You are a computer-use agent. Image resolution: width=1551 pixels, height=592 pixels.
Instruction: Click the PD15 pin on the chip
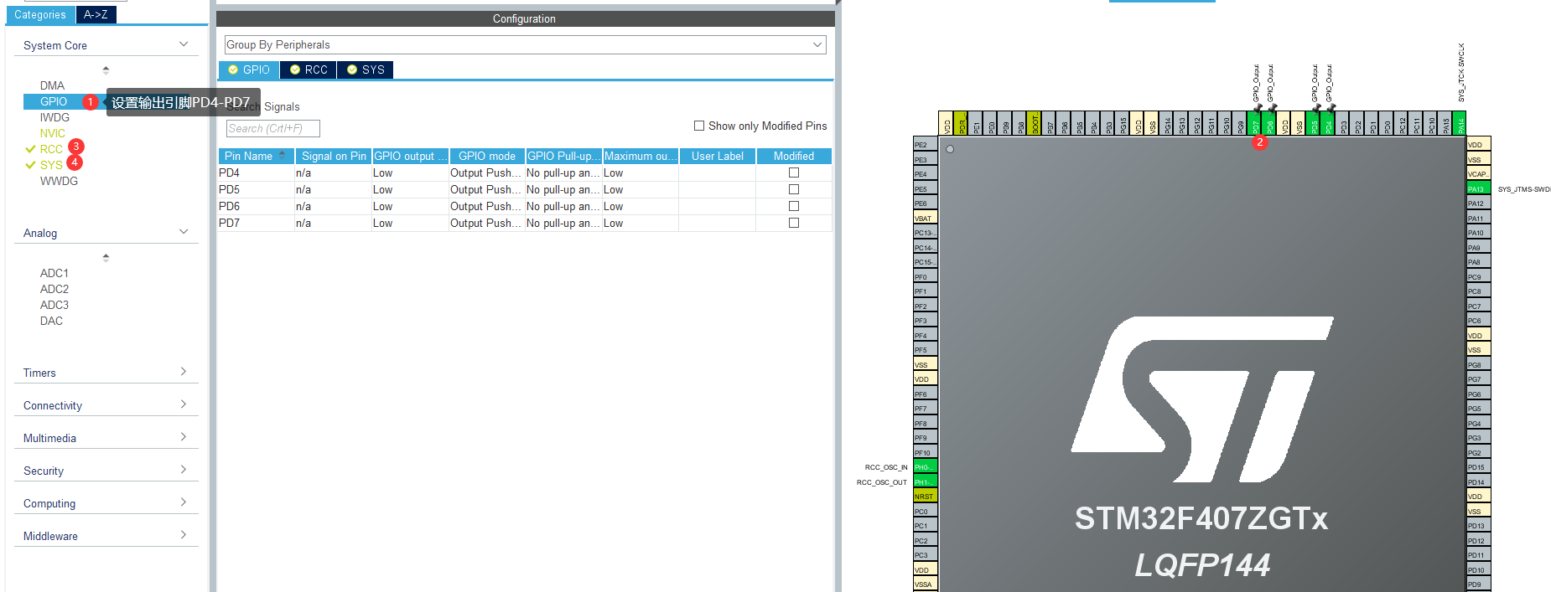point(1478,467)
